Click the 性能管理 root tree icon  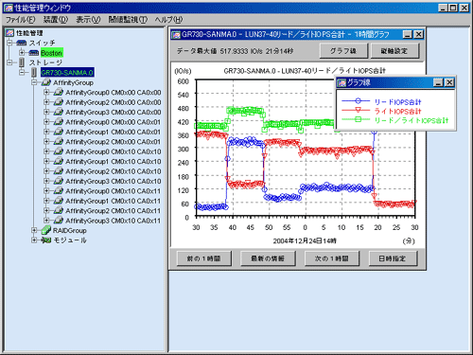click(9, 33)
